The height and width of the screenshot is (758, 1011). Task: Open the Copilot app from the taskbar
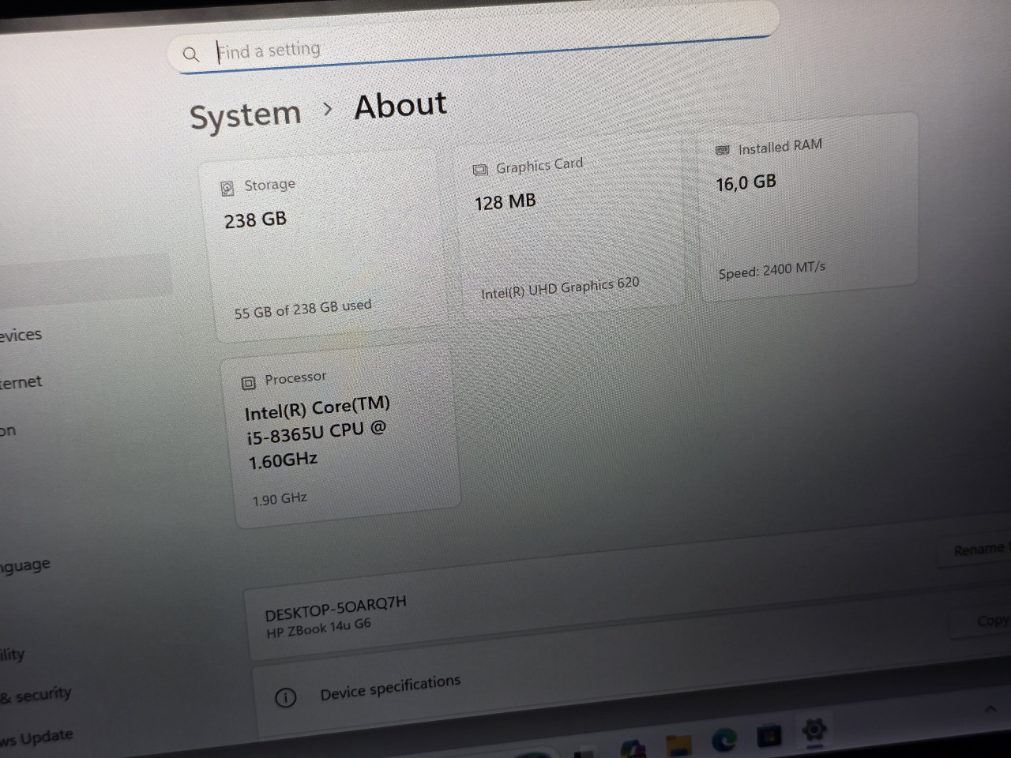tap(633, 747)
